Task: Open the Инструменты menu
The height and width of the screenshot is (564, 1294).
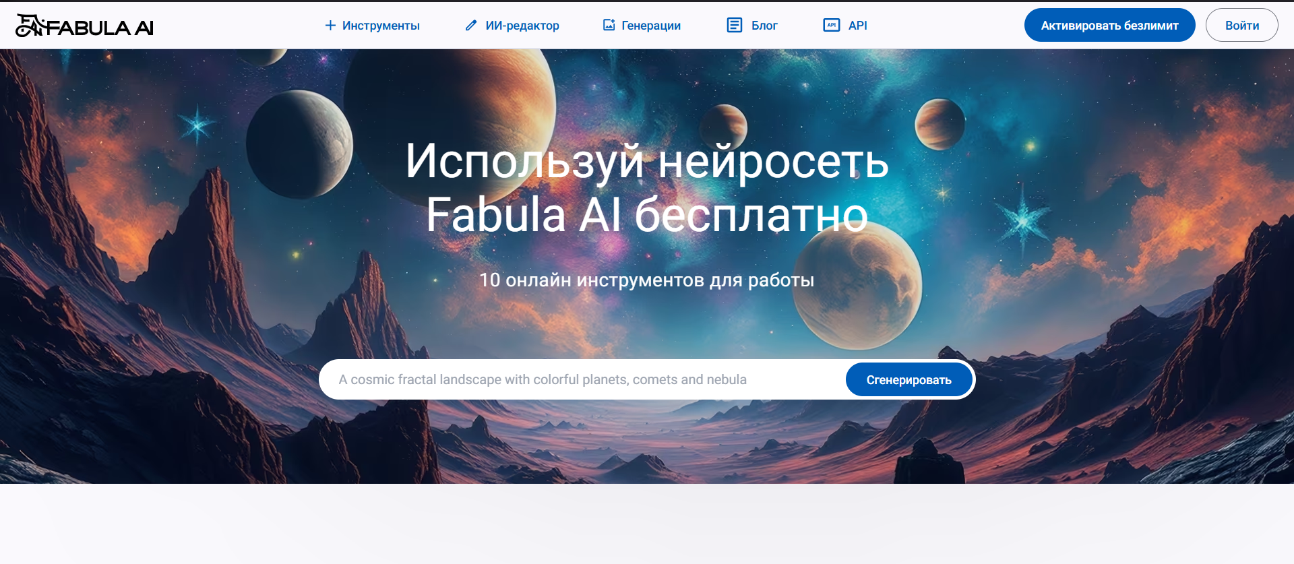Action: point(381,26)
